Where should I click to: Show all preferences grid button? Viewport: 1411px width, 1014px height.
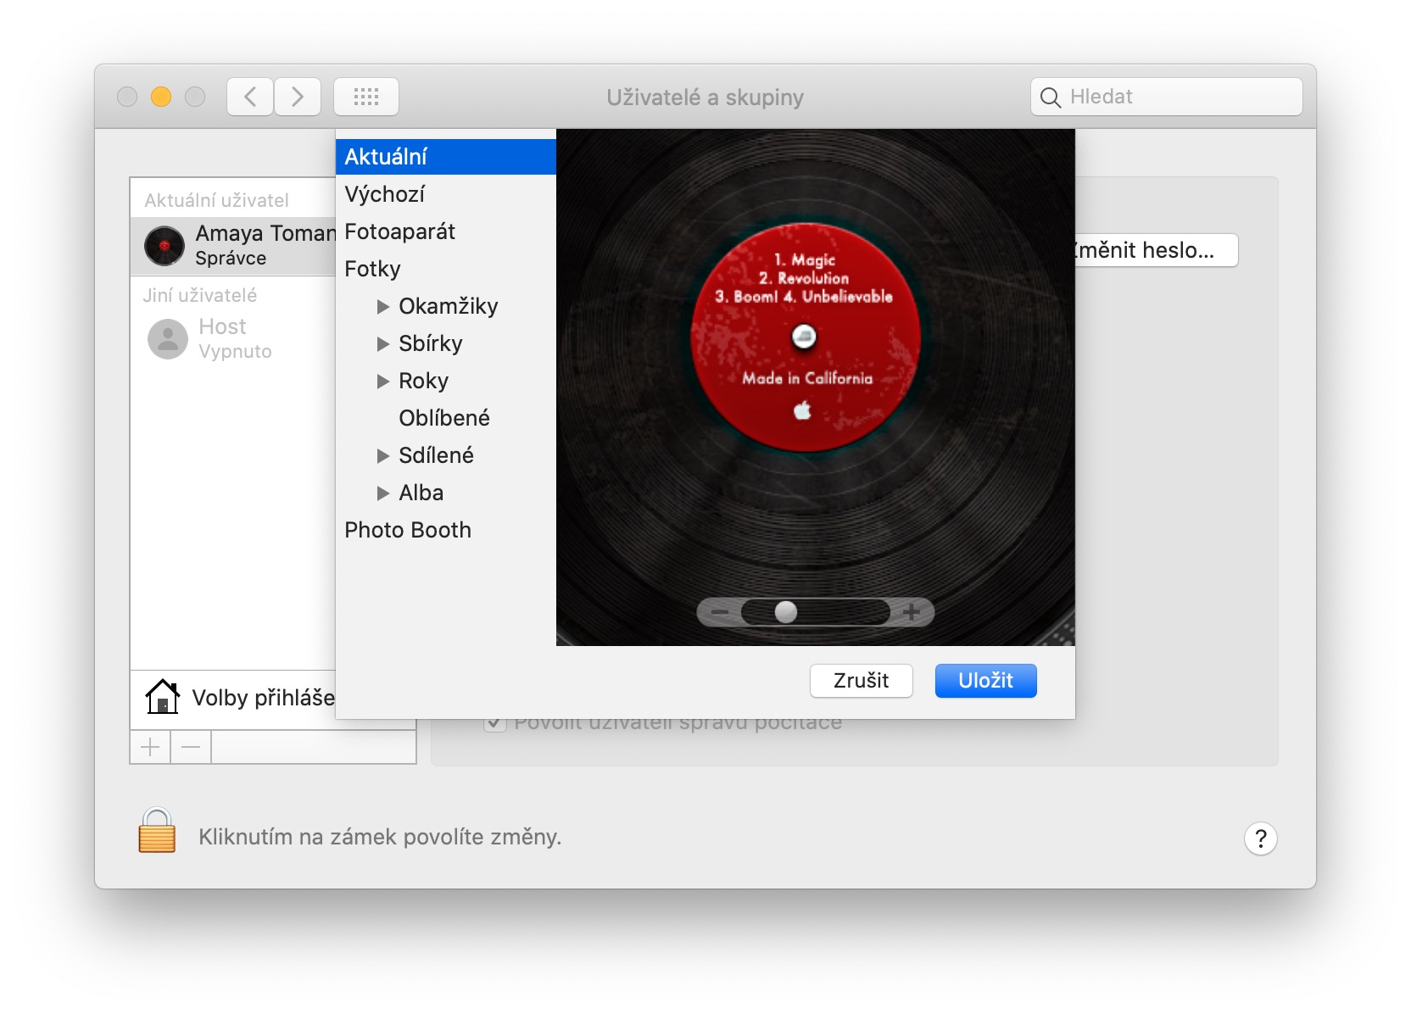click(x=366, y=97)
